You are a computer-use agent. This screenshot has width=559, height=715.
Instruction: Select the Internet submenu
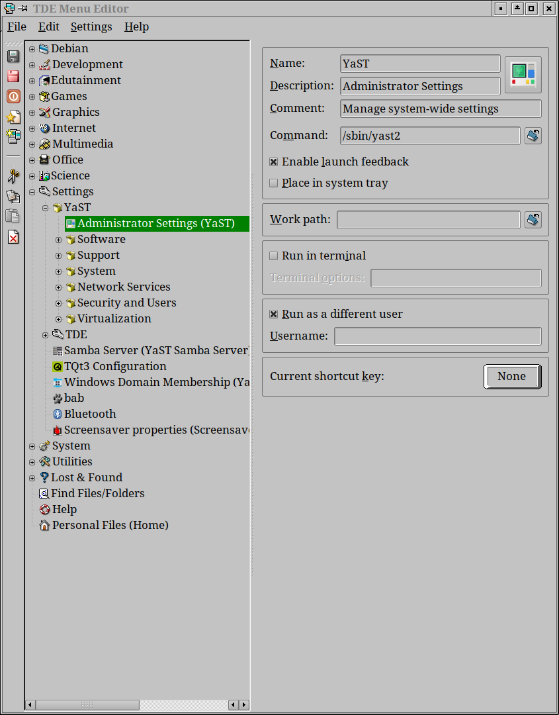click(x=67, y=128)
